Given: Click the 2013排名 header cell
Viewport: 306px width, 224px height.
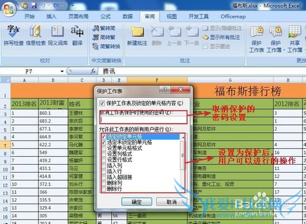Looking at the screenshot, I should (24, 103).
